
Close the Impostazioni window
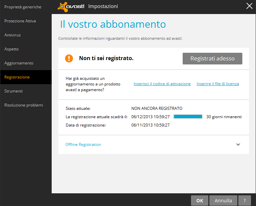coord(249,6)
